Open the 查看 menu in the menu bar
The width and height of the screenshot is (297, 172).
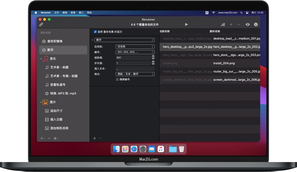pyautogui.click(x=73, y=13)
